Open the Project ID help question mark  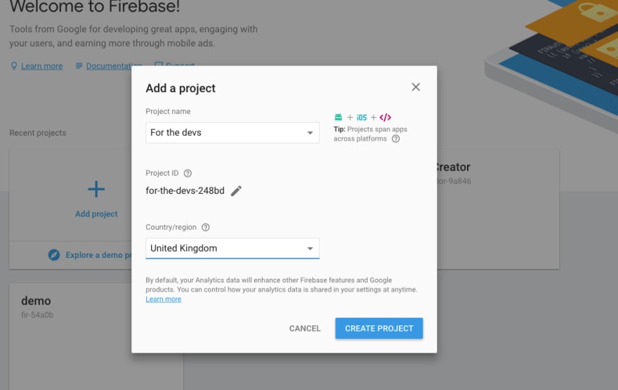pyautogui.click(x=188, y=173)
